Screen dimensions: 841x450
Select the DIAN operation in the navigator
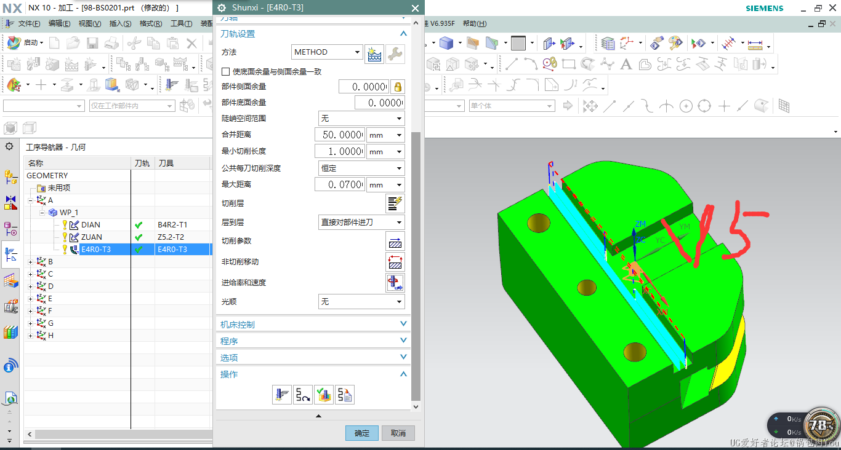91,225
